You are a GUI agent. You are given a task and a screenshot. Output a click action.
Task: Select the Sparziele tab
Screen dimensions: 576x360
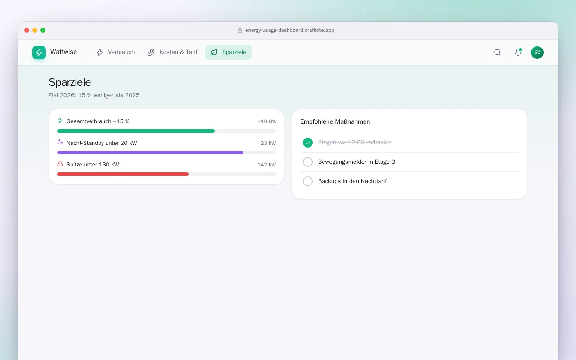coord(228,52)
